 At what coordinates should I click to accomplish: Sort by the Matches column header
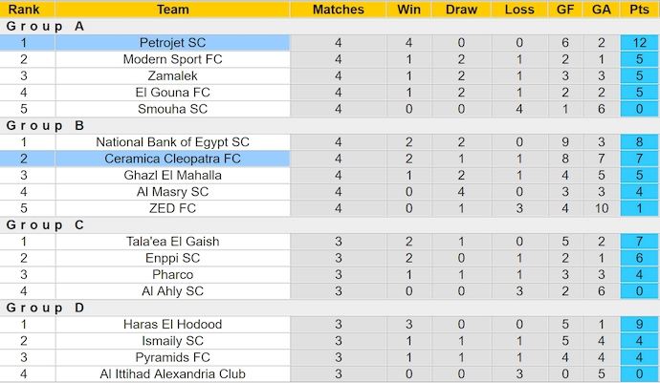point(339,10)
